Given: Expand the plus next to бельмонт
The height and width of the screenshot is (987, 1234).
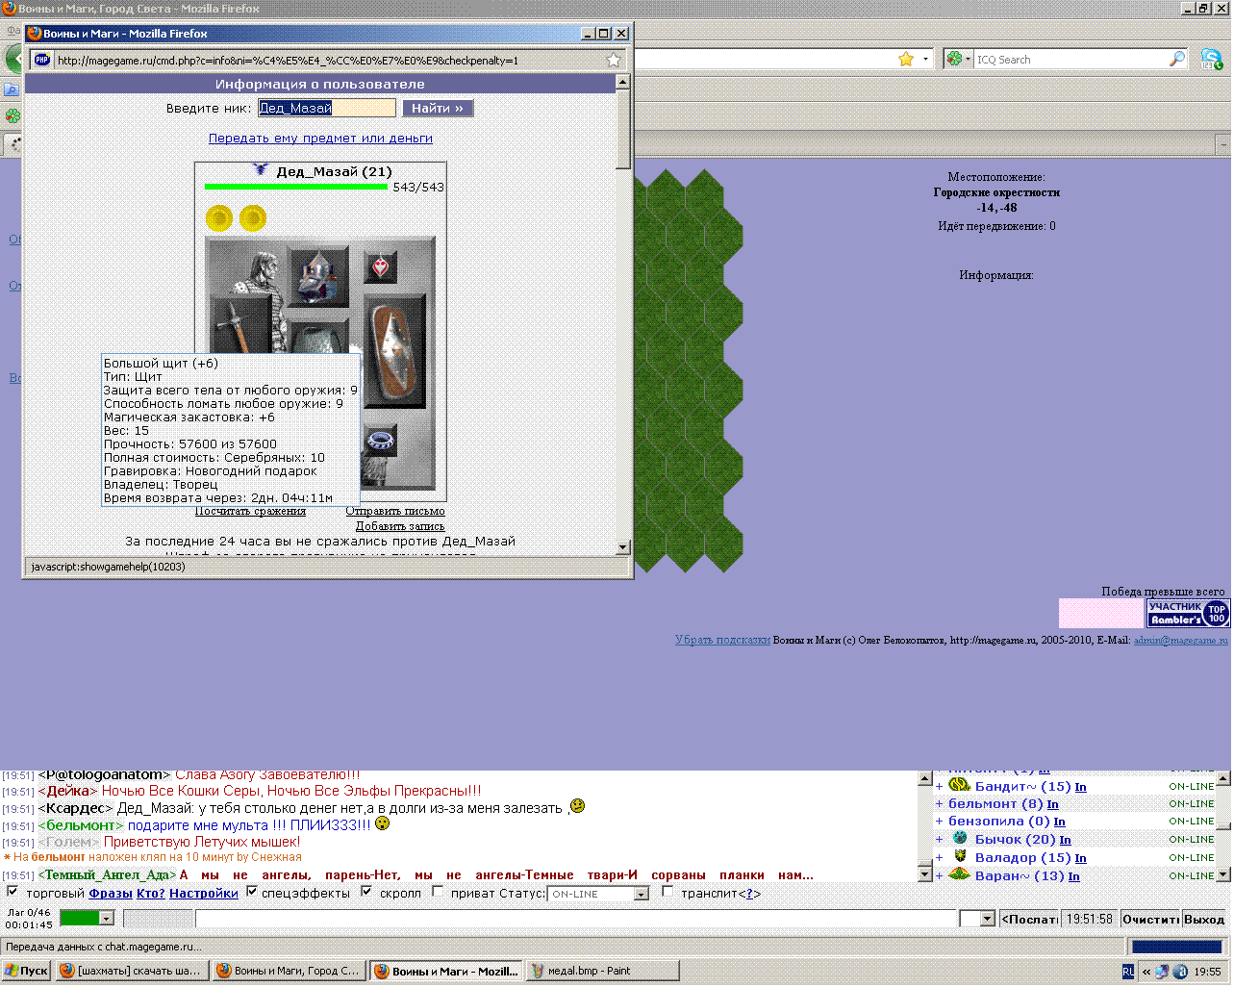Looking at the screenshot, I should (x=940, y=804).
